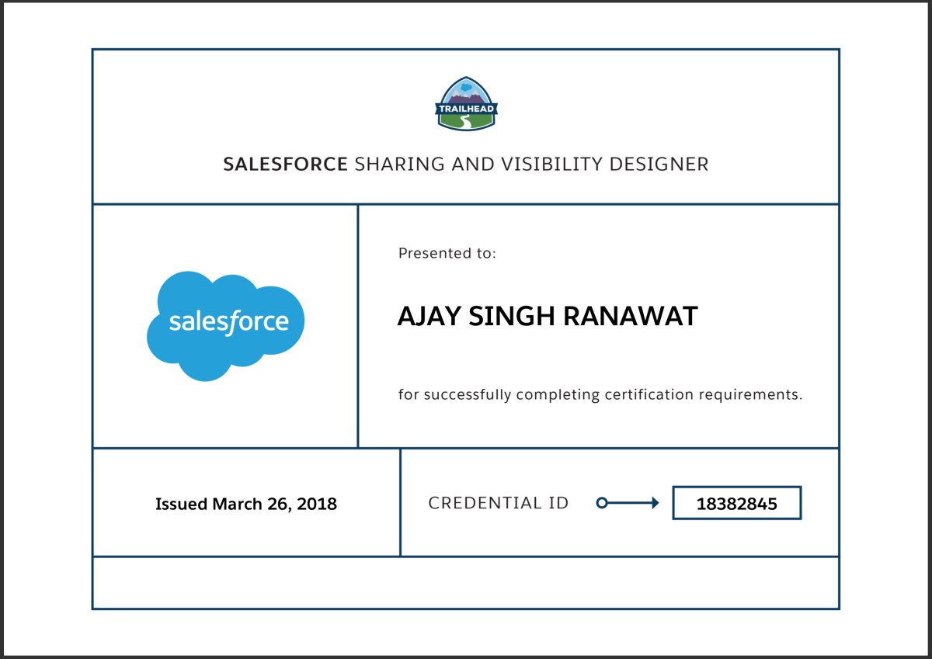Click the 'CREDENTIAL ID' label
The width and height of the screenshot is (932, 659).
coord(499,503)
